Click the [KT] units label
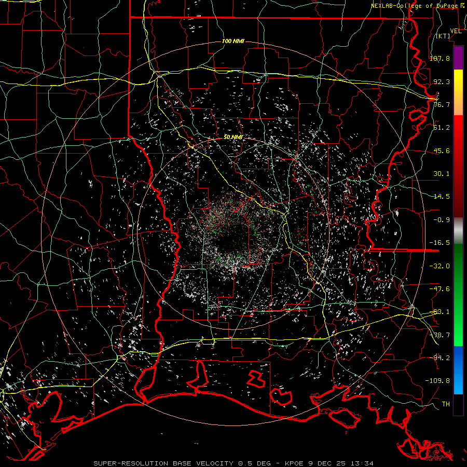This screenshot has height=467, width=467. (443, 36)
